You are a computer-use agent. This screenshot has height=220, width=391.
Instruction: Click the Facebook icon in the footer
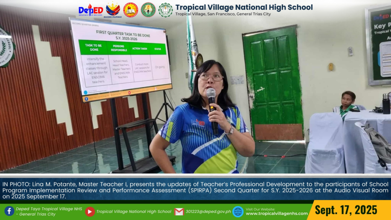9,211
